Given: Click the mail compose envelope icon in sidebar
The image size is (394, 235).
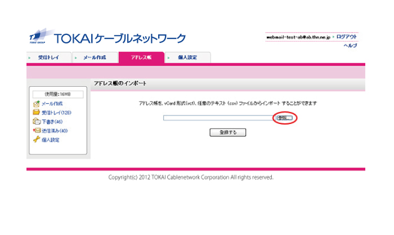Looking at the screenshot, I should coord(37,104).
